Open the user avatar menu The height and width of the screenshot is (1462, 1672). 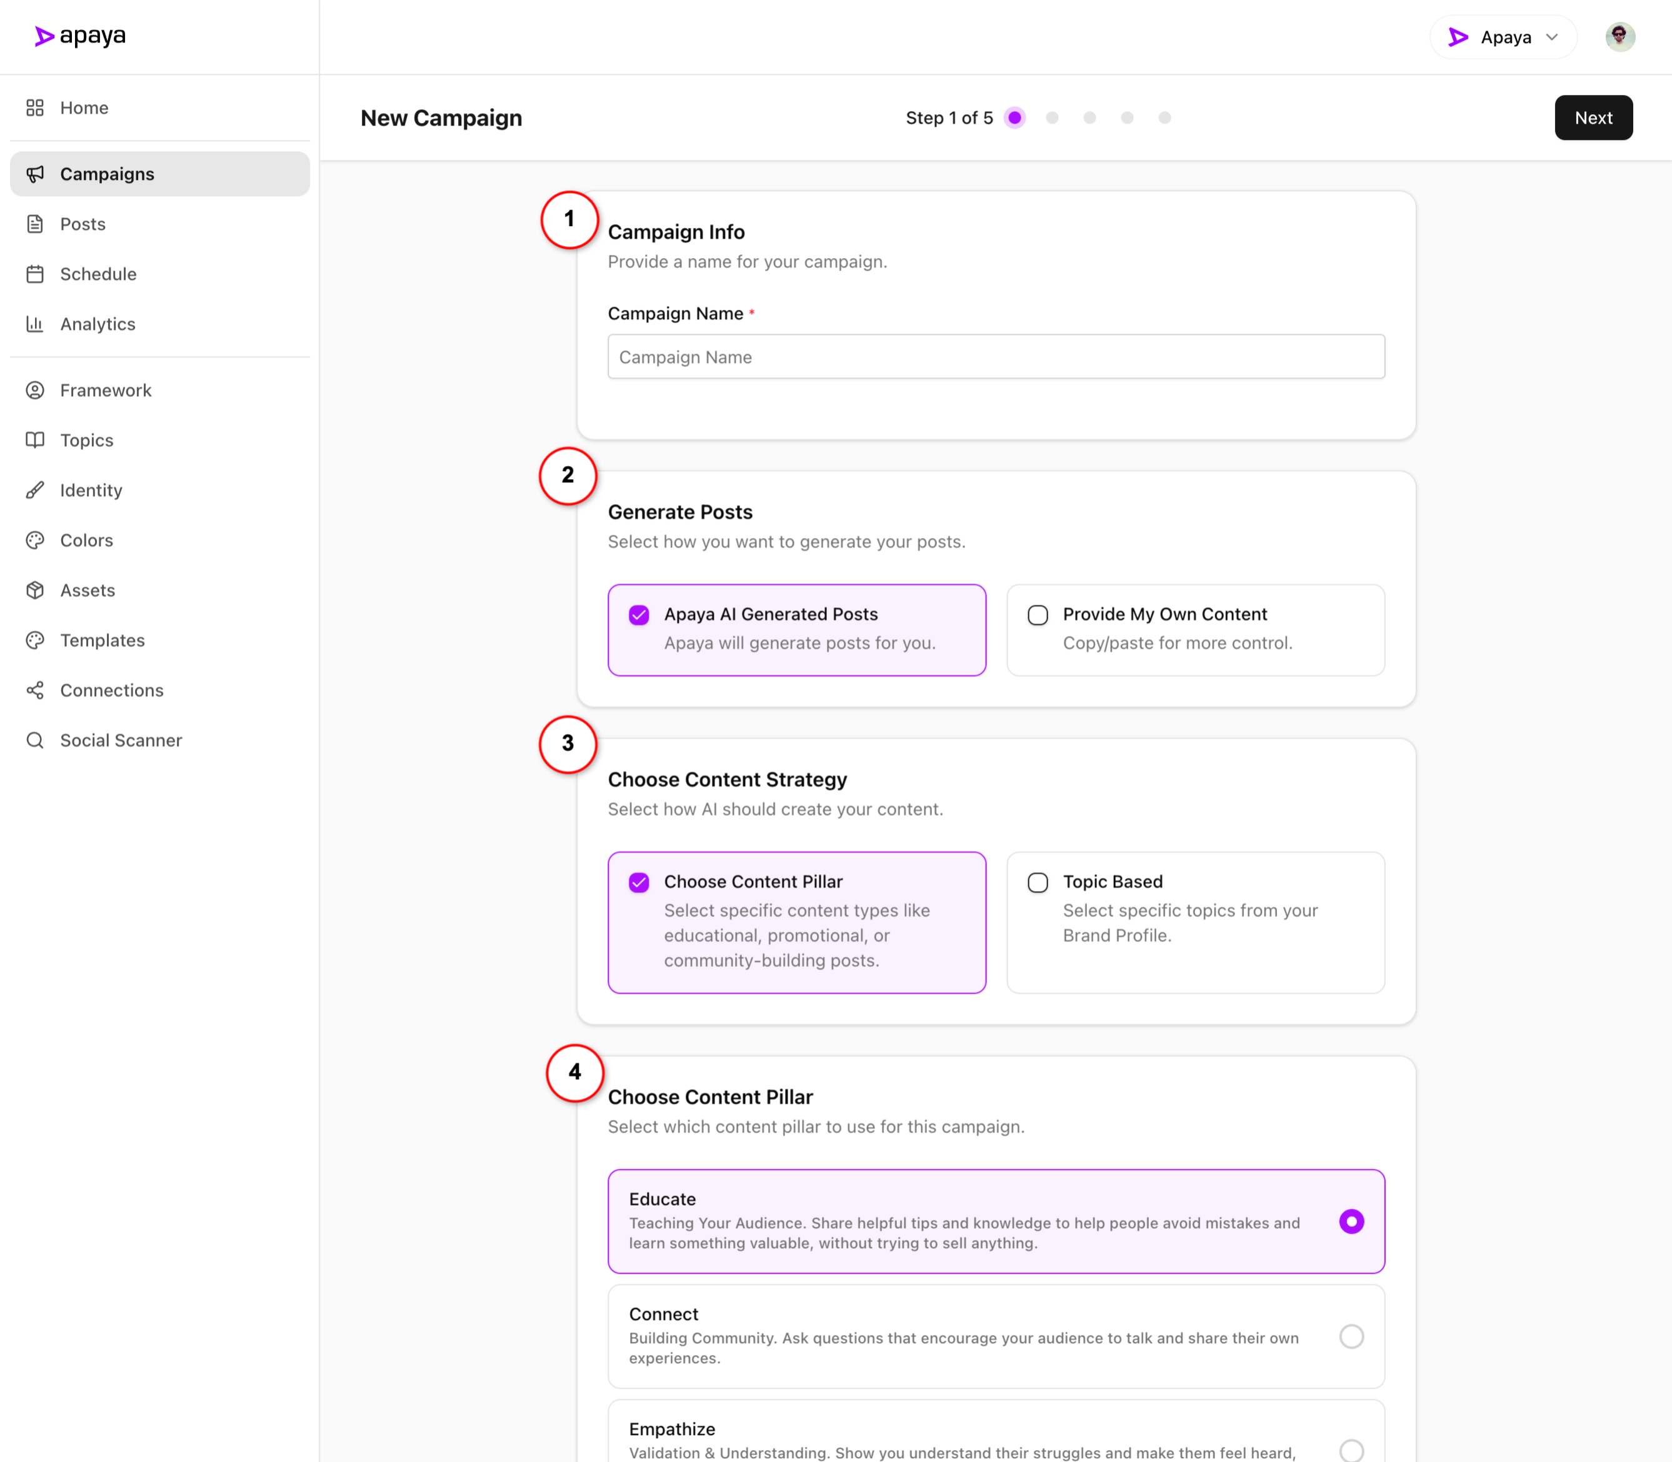point(1619,37)
